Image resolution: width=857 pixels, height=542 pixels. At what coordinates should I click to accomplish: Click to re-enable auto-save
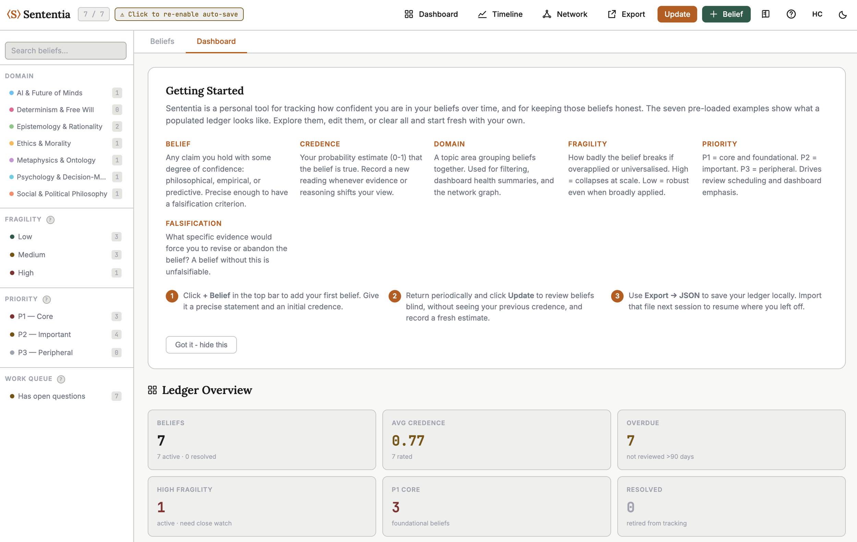[179, 14]
